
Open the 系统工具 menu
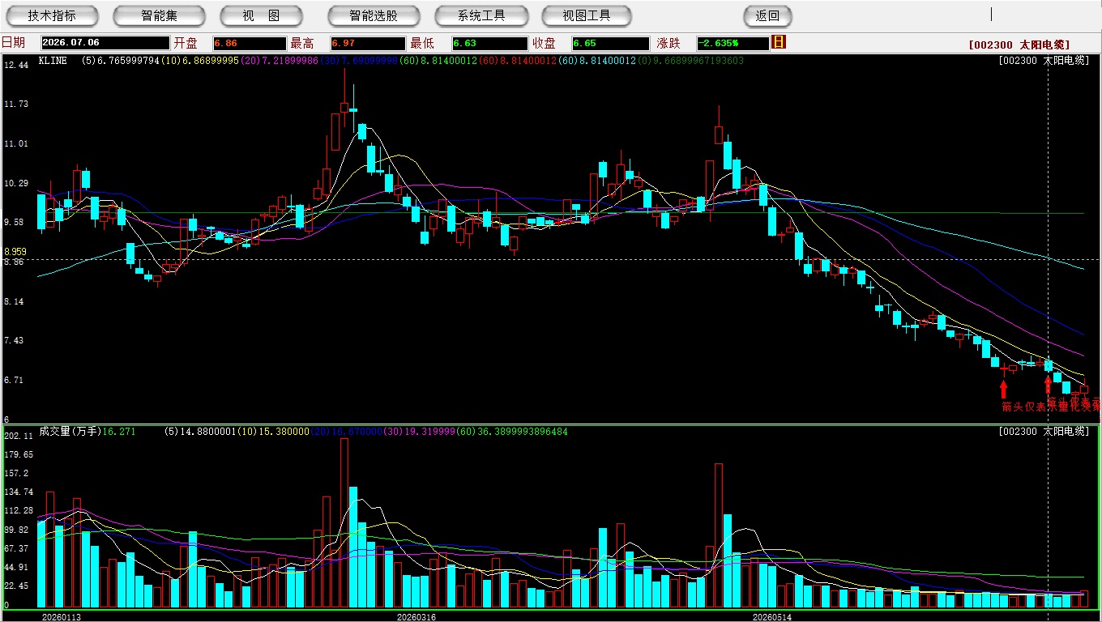coord(481,15)
